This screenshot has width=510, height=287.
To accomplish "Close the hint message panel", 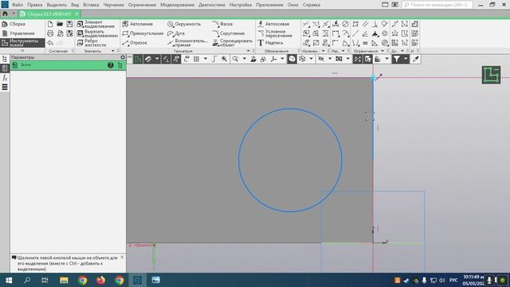I will [x=122, y=258].
